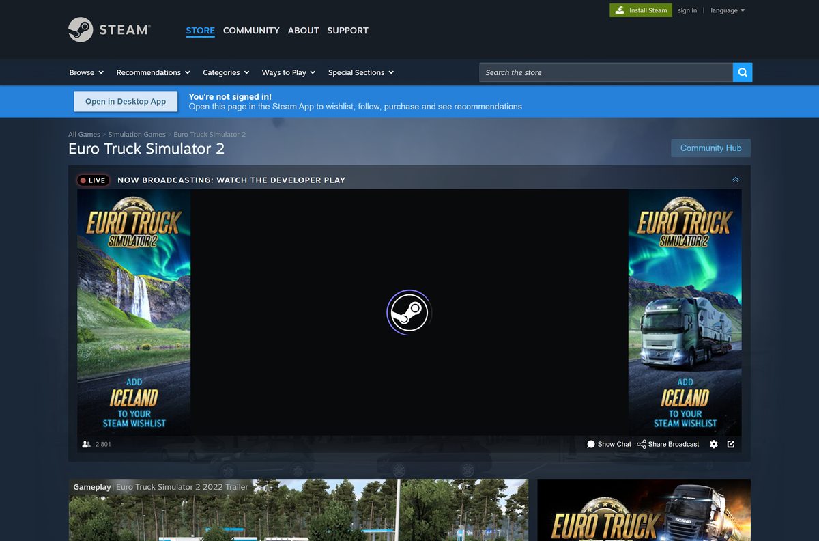
Task: Click the red LIVE badge
Action: coord(93,180)
